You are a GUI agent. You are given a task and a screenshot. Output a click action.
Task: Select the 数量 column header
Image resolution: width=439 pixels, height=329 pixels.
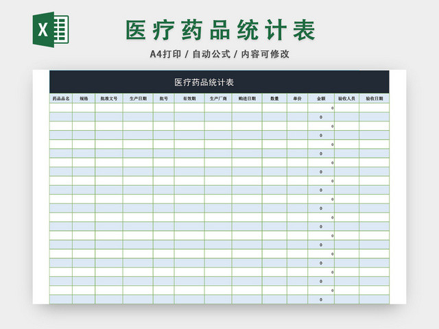point(274,99)
